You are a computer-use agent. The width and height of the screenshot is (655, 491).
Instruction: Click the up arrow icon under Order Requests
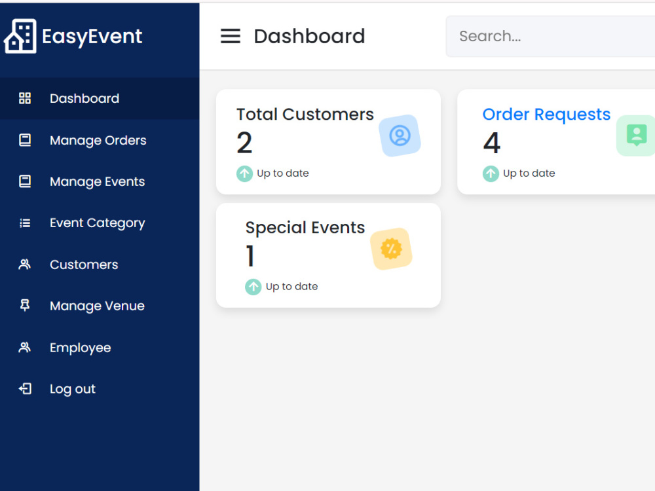point(491,173)
